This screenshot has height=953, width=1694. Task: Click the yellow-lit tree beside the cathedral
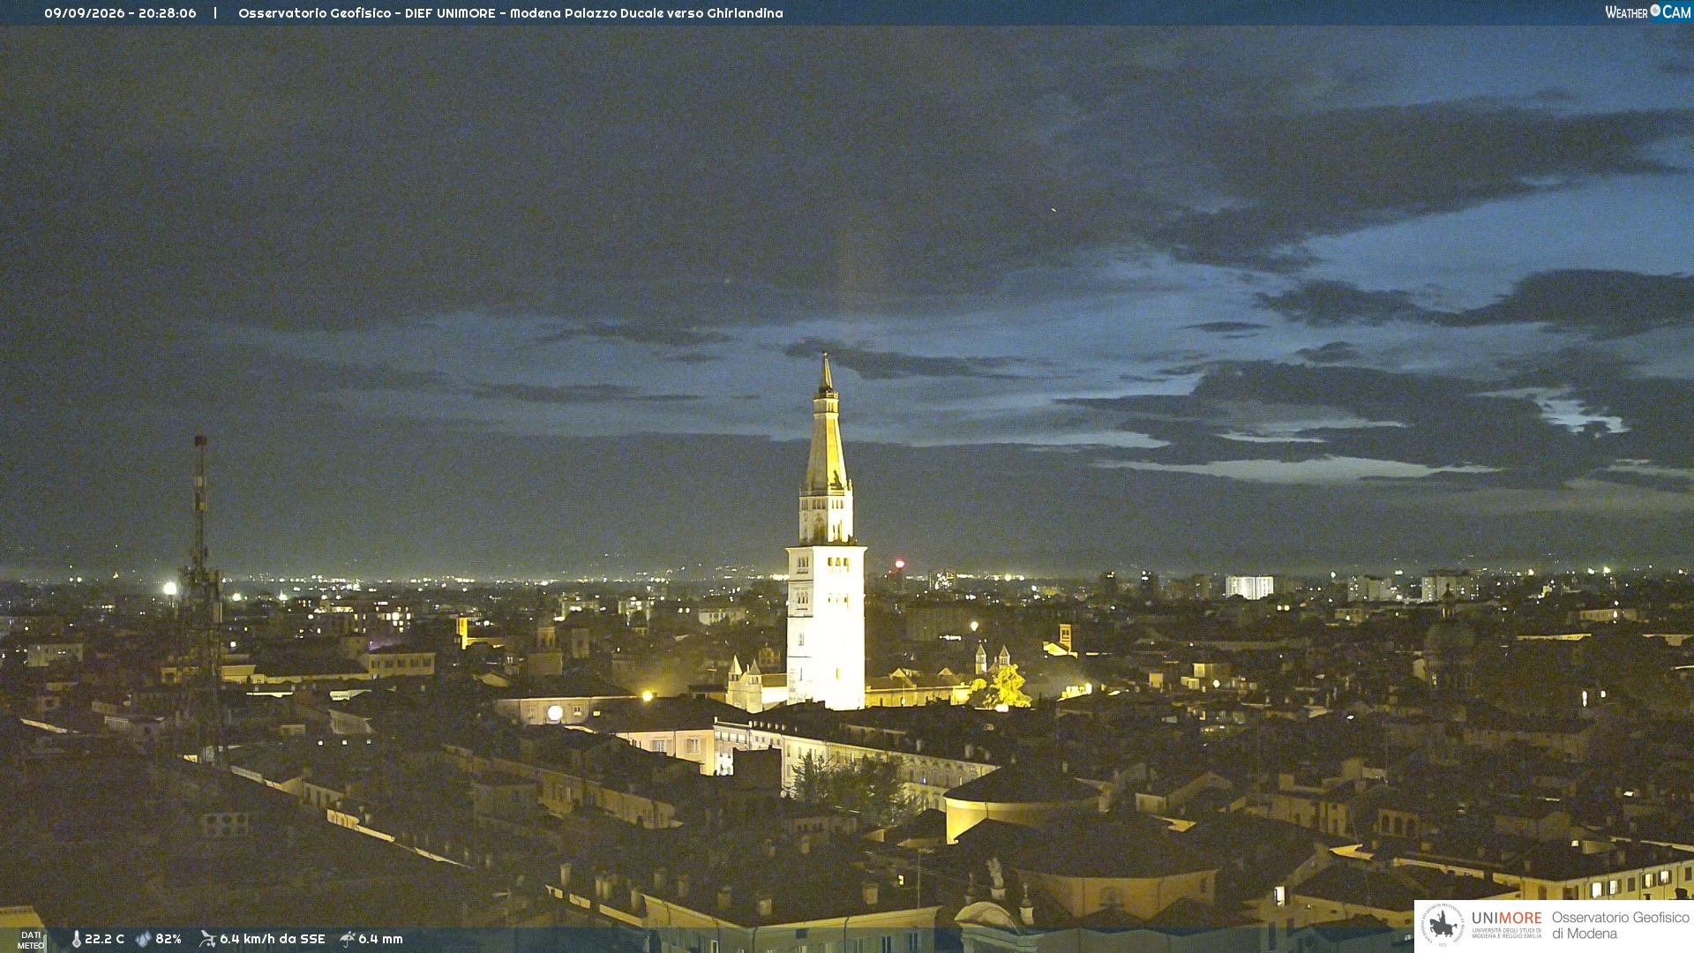point(1004,687)
